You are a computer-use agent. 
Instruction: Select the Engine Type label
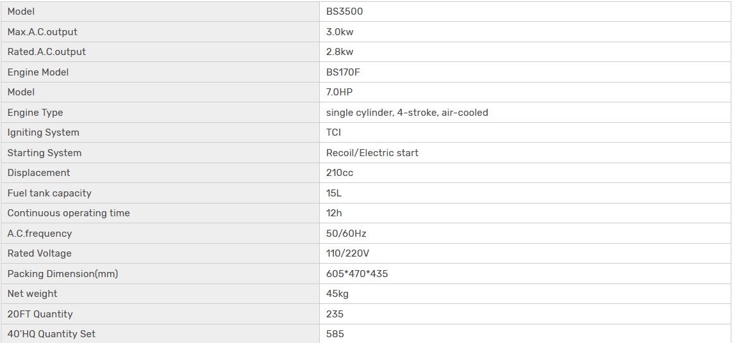[x=35, y=113]
